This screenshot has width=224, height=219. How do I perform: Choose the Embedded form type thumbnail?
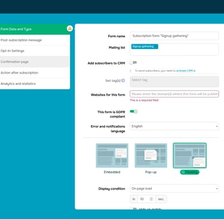112,156
